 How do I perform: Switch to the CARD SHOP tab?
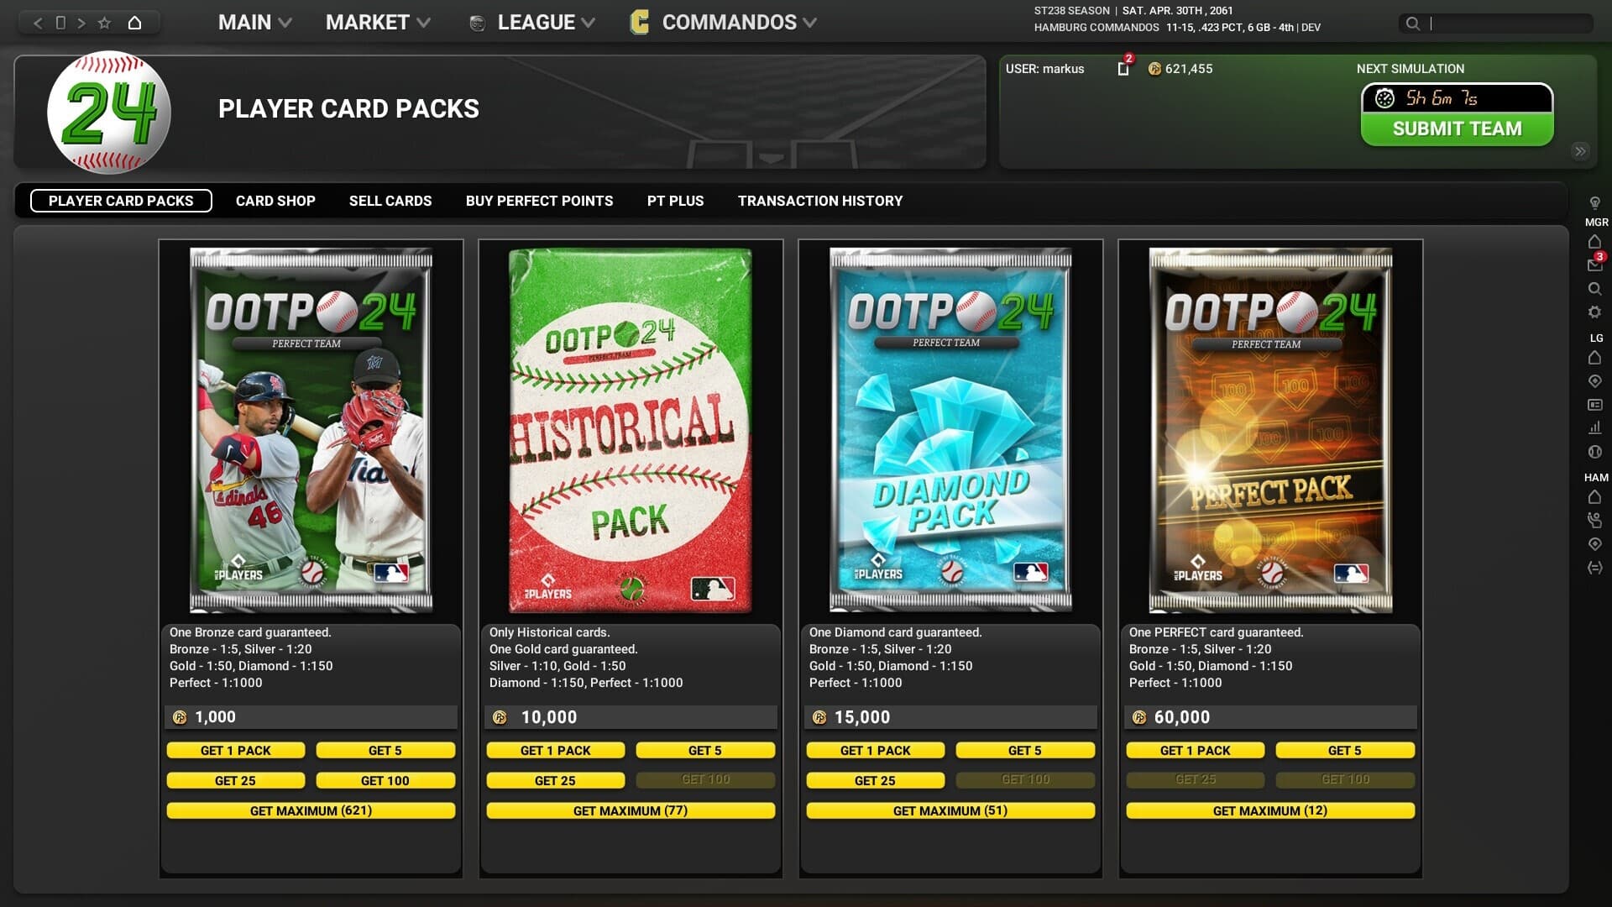point(275,201)
